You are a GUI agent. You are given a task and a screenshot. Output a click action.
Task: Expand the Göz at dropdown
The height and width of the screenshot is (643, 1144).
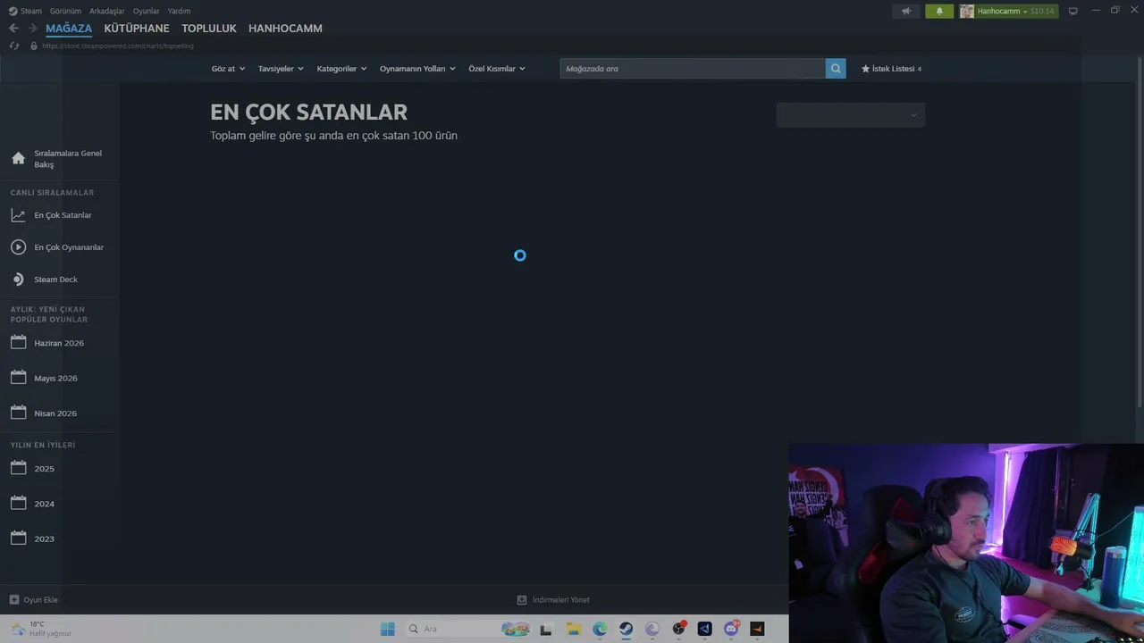pyautogui.click(x=228, y=69)
